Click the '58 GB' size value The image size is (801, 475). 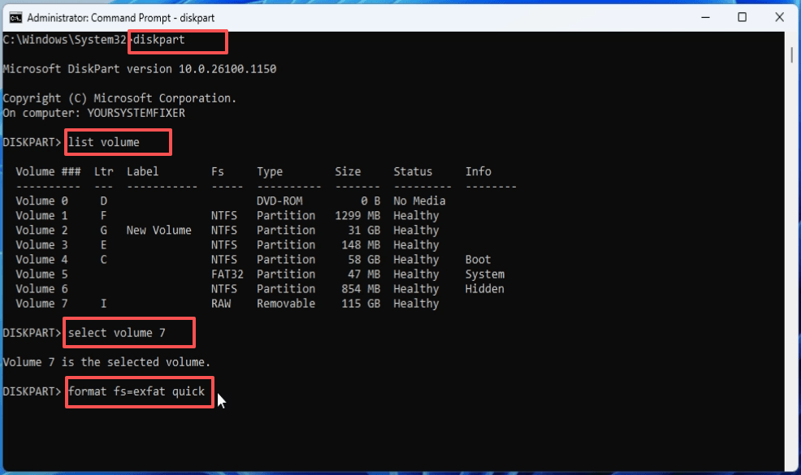364,260
